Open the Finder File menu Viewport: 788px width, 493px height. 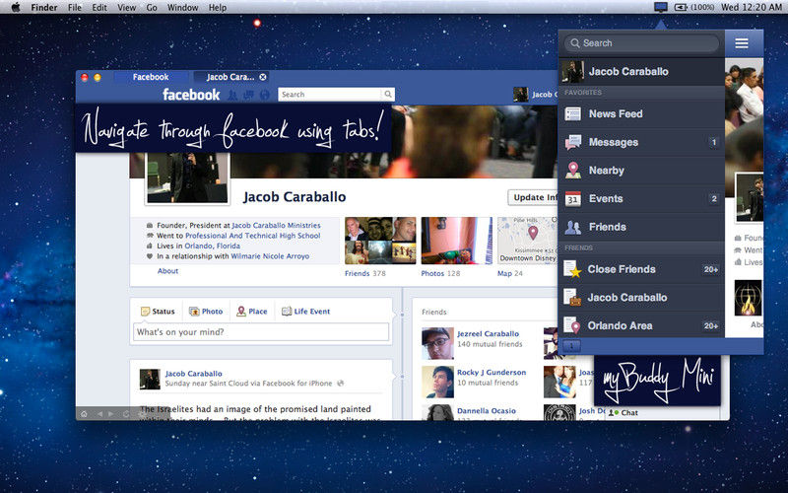pyautogui.click(x=75, y=8)
